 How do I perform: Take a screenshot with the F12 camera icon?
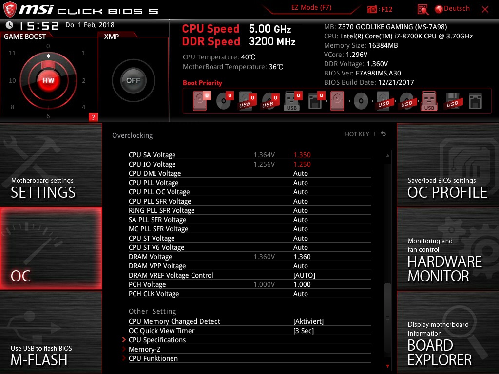click(372, 9)
